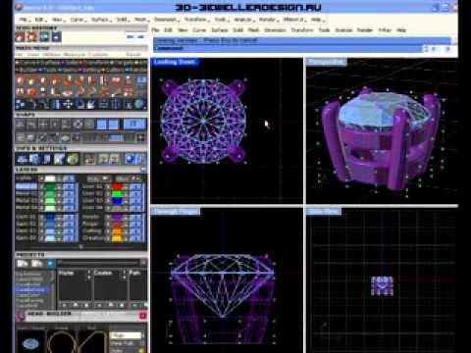Viewport: 471px width, 353px height.
Task: Open the bright green User 02 color swatch
Action: [117, 194]
